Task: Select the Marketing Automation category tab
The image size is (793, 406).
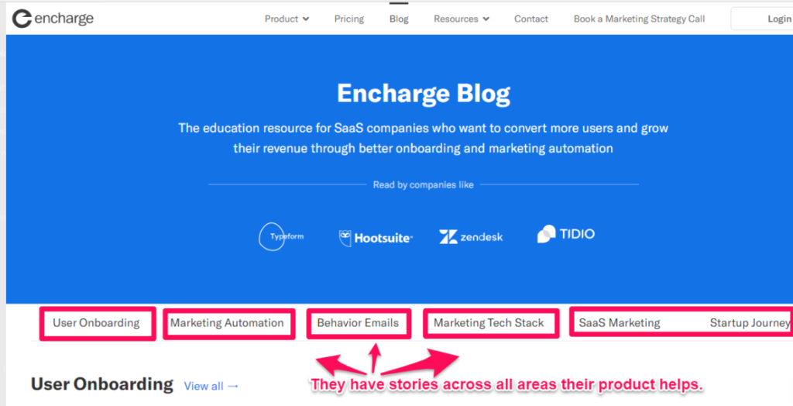Action: pyautogui.click(x=227, y=323)
